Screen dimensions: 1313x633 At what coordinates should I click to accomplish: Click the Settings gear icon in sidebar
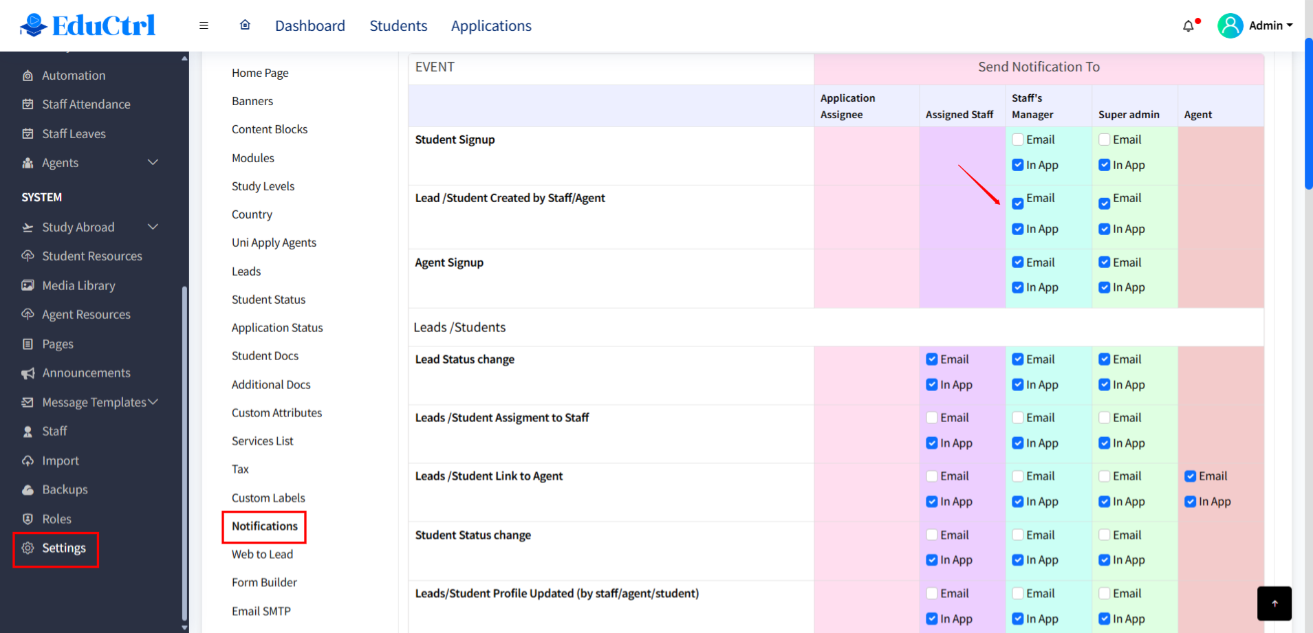(x=28, y=548)
